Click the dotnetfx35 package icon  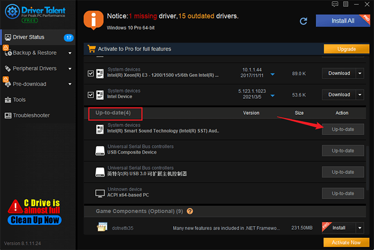(102, 227)
